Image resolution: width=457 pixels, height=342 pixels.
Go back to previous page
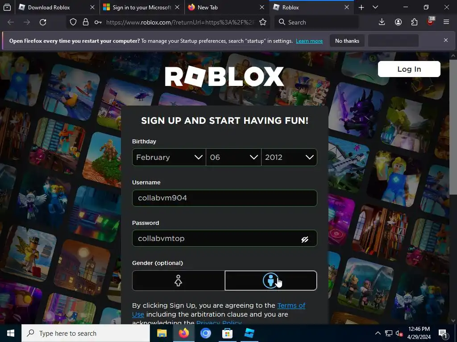pos(11,22)
